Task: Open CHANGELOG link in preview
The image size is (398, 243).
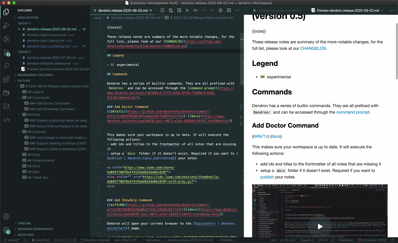Action: click(x=313, y=48)
